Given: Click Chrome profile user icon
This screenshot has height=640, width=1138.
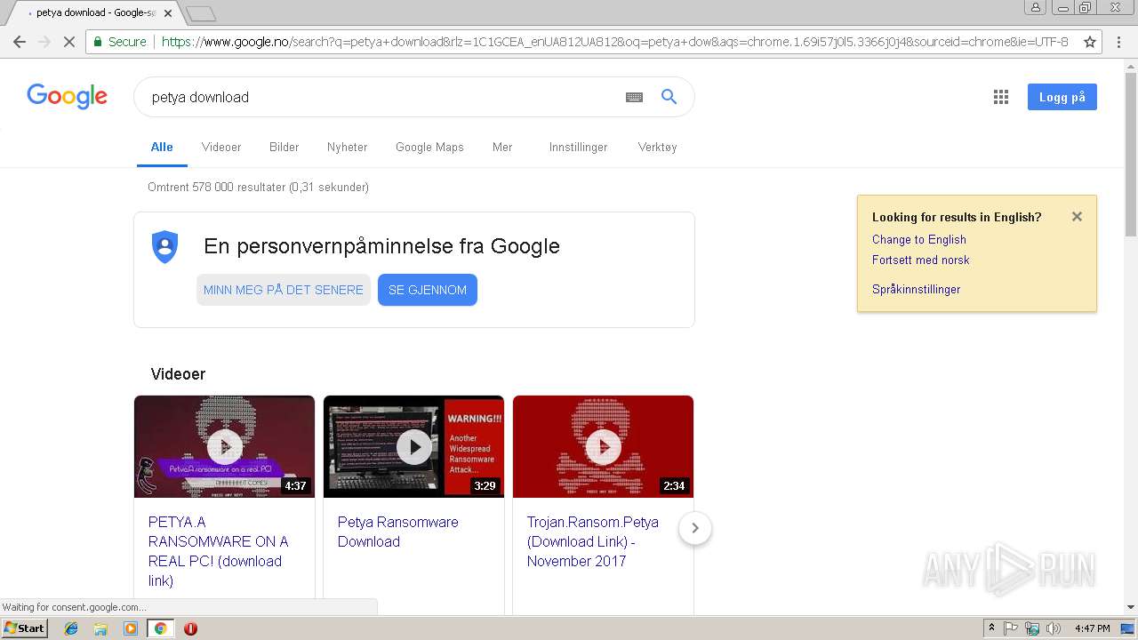Looking at the screenshot, I should [1036, 7].
